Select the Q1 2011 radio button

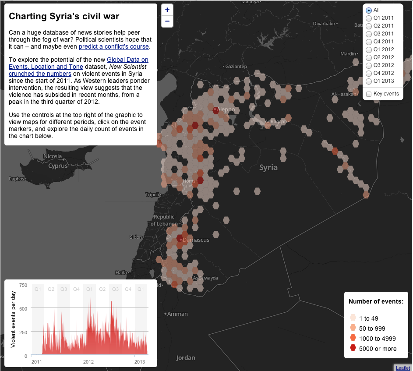(369, 18)
